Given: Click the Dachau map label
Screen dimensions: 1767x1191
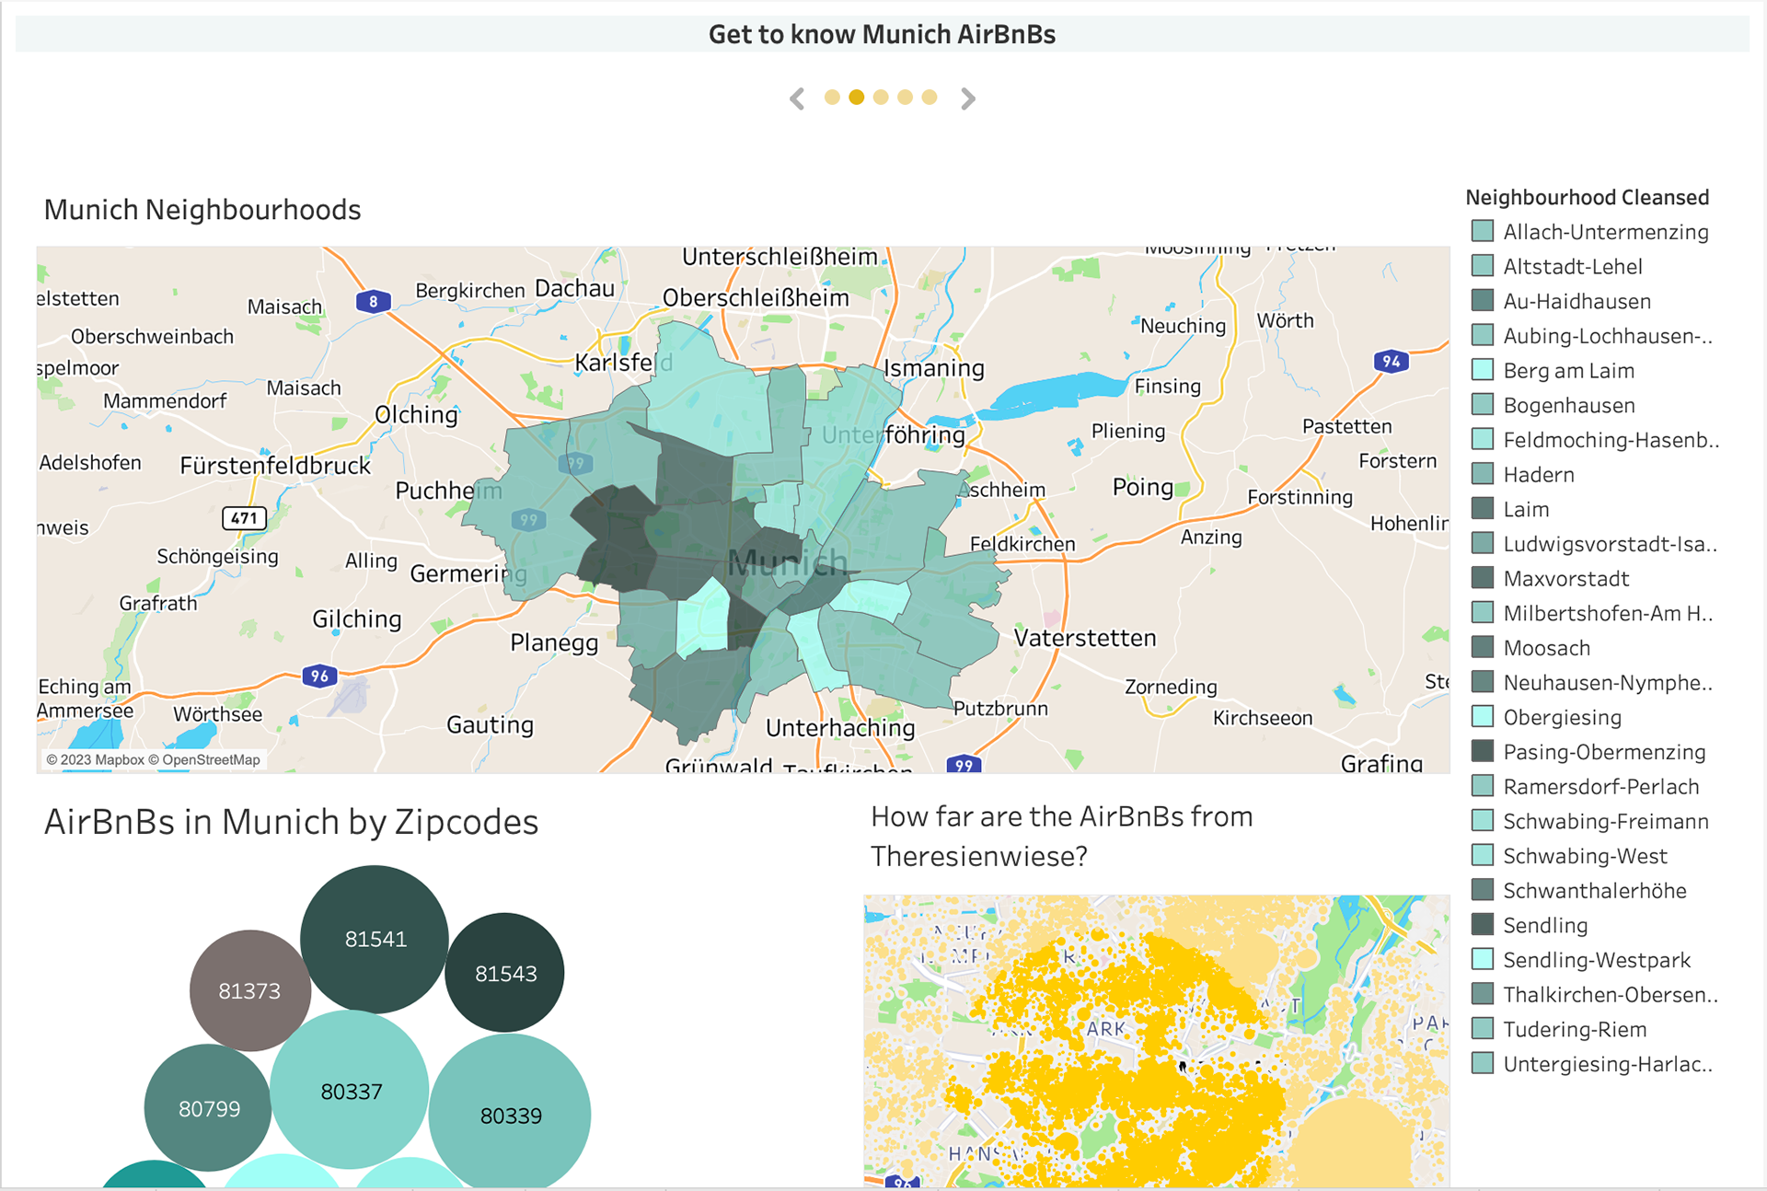Looking at the screenshot, I should click(574, 288).
